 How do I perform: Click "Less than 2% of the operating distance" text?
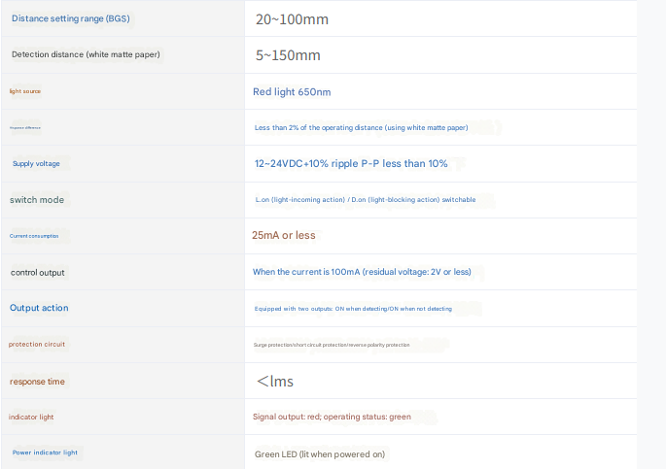pyautogui.click(x=361, y=127)
